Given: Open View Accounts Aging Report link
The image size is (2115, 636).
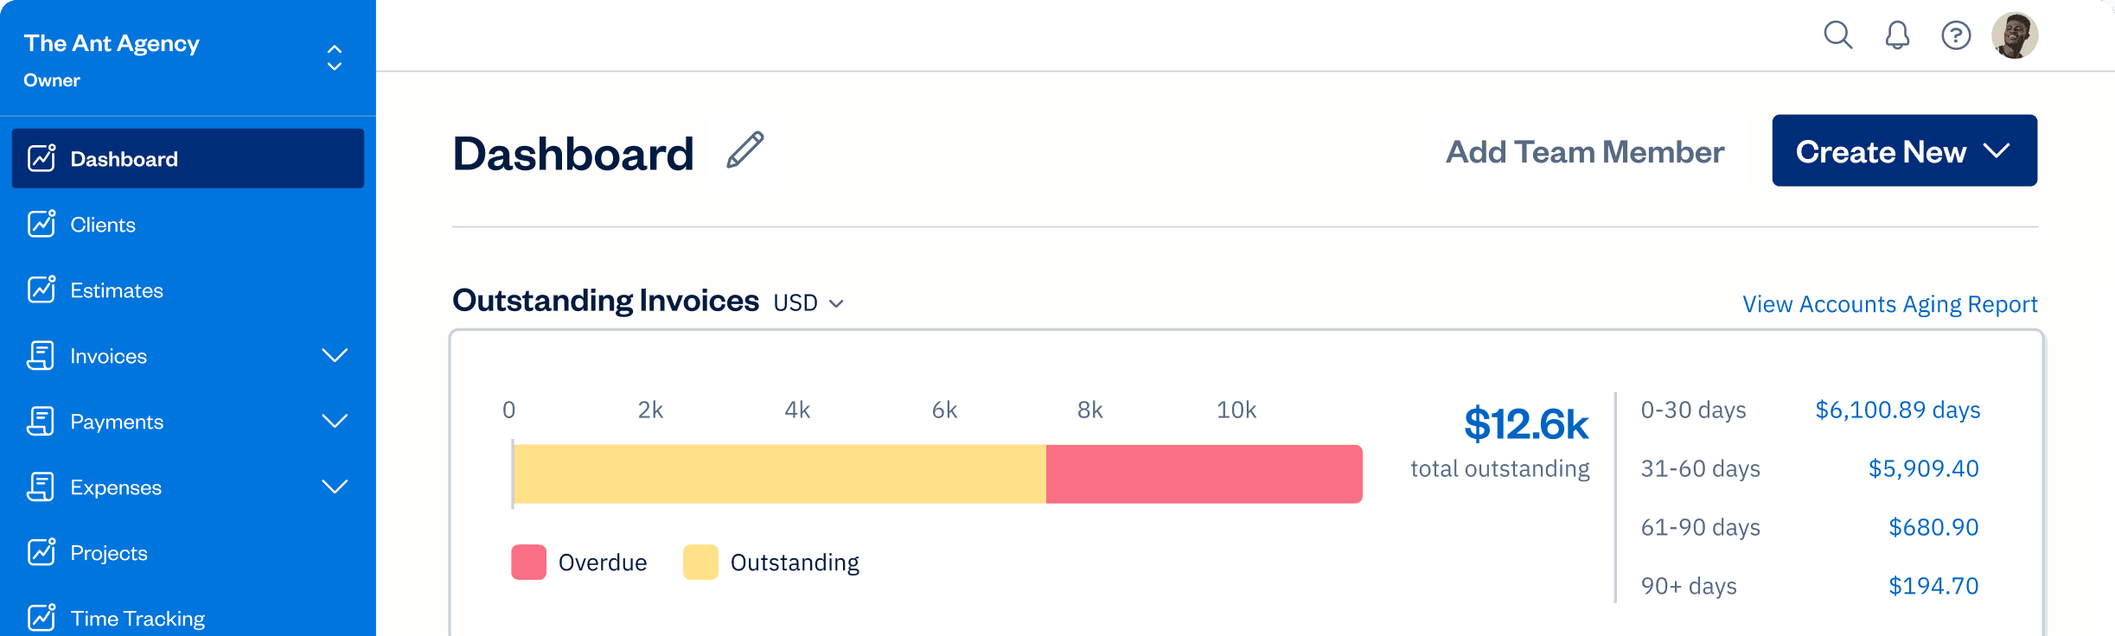Looking at the screenshot, I should coord(1889,304).
